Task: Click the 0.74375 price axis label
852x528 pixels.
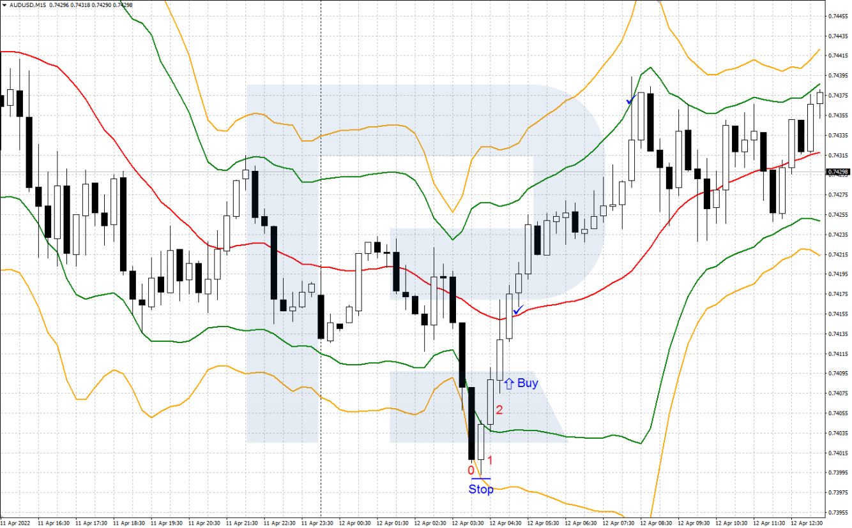Action: [x=837, y=96]
